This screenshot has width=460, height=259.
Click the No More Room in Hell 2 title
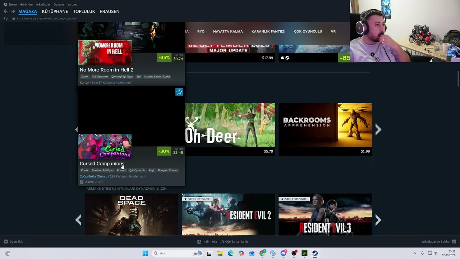tap(106, 70)
